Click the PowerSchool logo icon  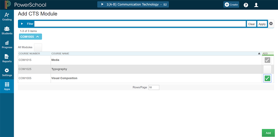click(x=8, y=5)
